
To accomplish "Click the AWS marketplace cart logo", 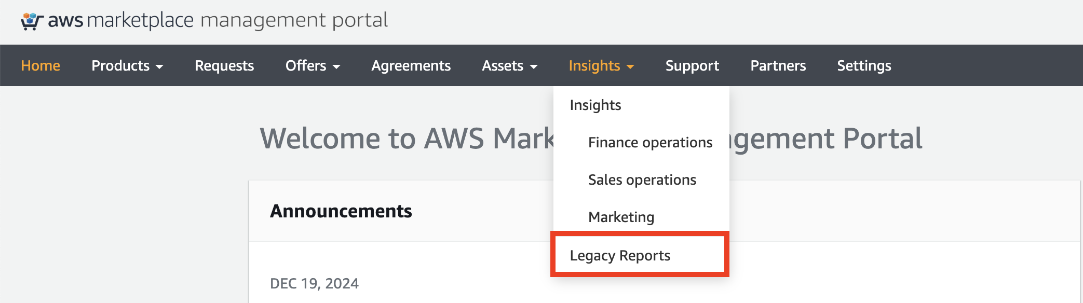I will pyautogui.click(x=31, y=20).
